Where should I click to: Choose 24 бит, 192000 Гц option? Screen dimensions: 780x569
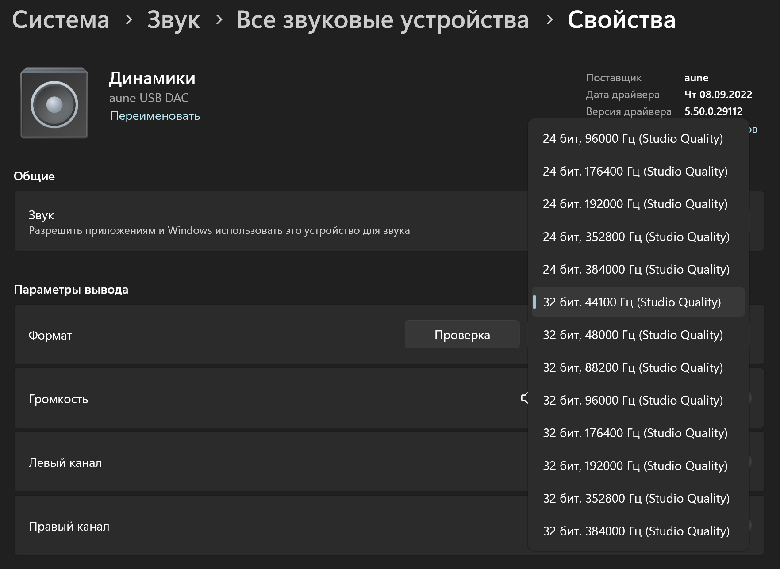tap(635, 204)
